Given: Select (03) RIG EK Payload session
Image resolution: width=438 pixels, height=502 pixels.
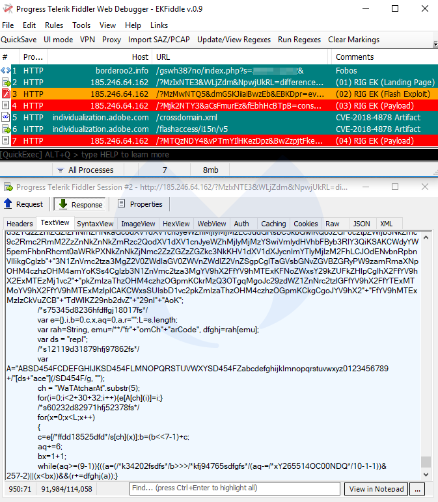Looking at the screenshot, I should [x=219, y=105].
